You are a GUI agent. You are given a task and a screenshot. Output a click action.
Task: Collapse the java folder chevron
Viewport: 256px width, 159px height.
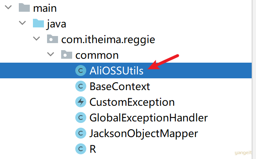pyautogui.click(x=22, y=23)
